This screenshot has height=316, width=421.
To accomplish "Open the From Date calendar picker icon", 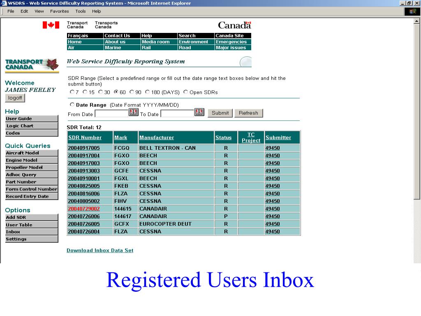I will 133,112.
